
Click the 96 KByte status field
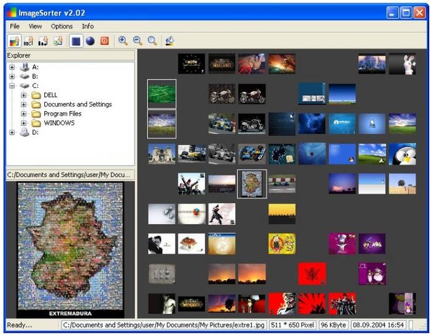pos(333,325)
